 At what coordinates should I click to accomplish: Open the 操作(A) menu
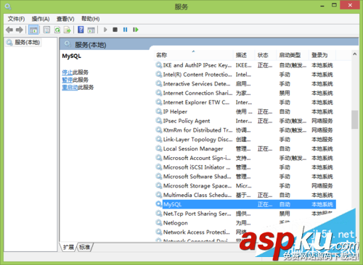tap(41, 19)
